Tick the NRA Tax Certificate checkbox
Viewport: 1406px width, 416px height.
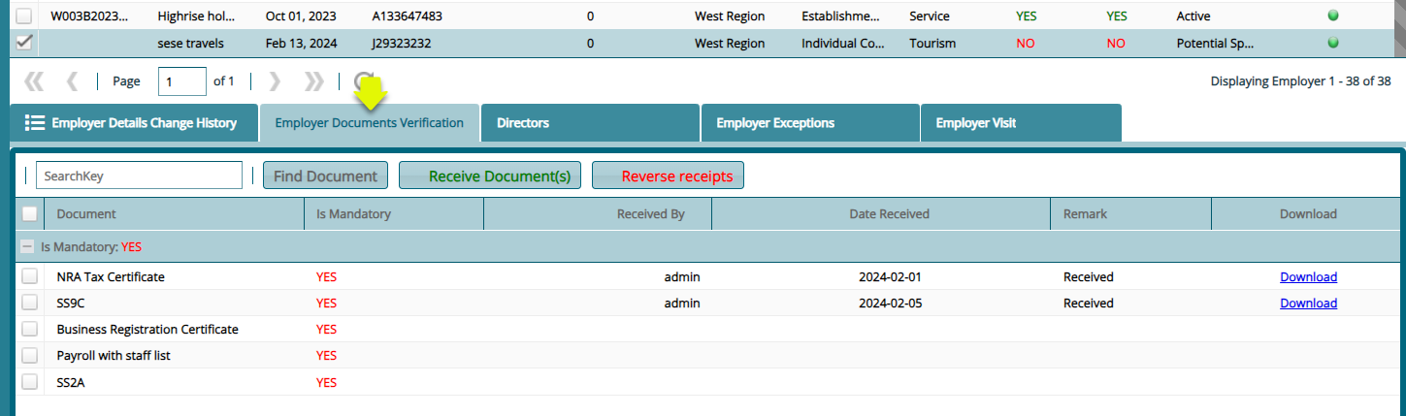pos(30,276)
